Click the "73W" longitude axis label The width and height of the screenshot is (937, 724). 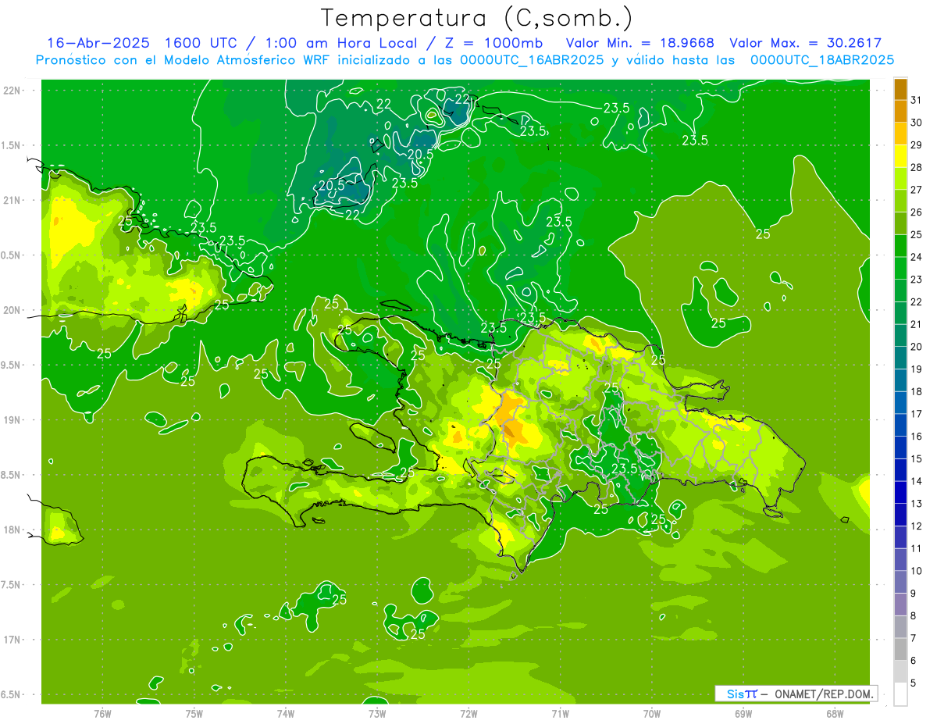point(377,714)
